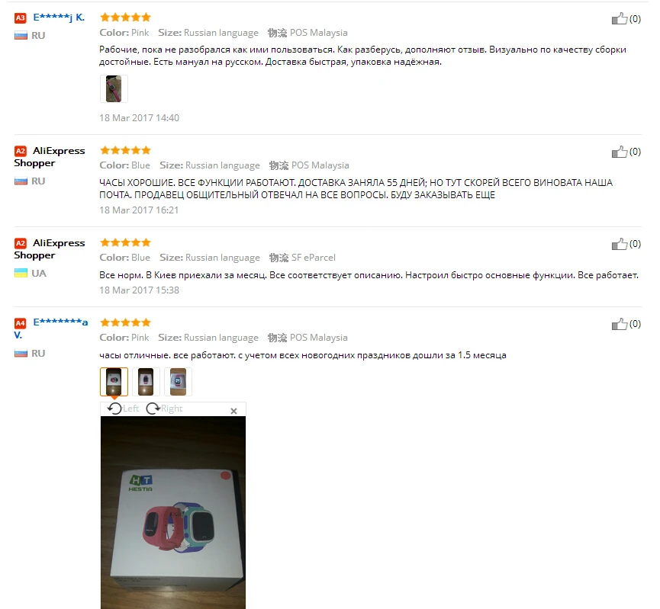Viewport: 660px width, 609px height.
Task: Like the review by E********a V.
Action: point(619,324)
